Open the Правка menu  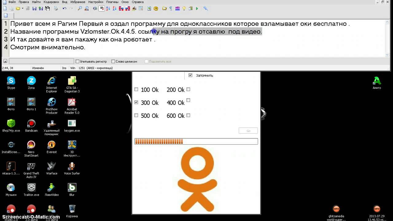[24, 2]
